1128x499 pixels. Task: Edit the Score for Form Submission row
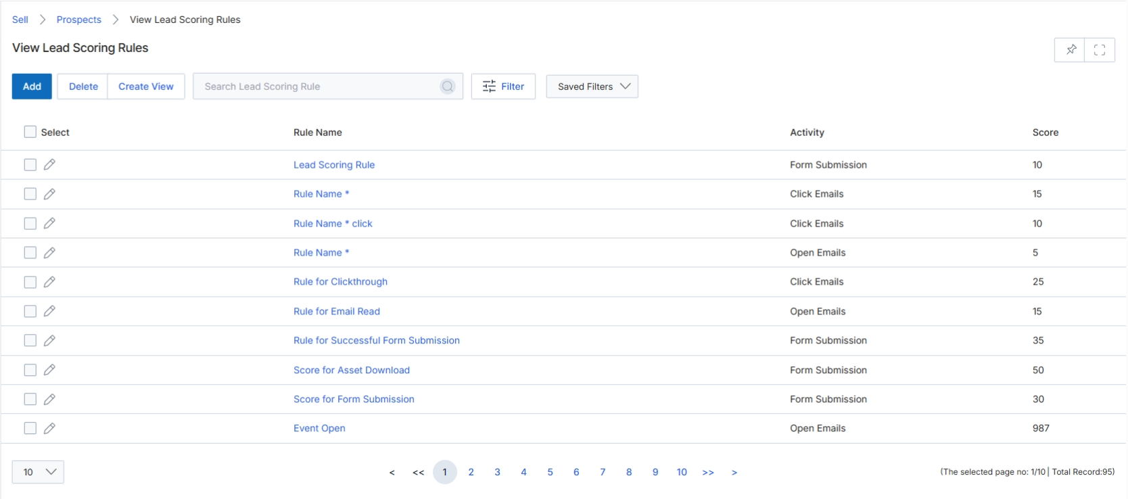tap(49, 399)
